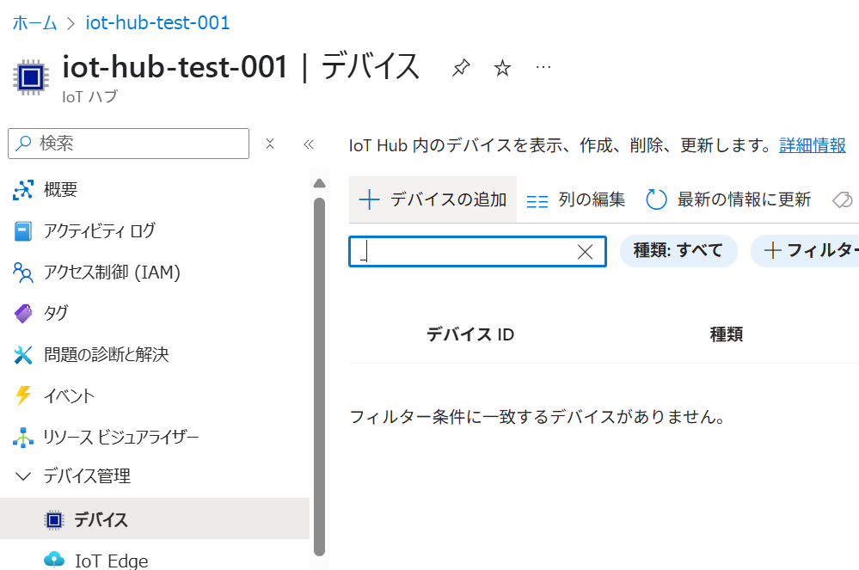Click the デバイスの追加 button
Image resolution: width=859 pixels, height=570 pixels.
(x=433, y=199)
